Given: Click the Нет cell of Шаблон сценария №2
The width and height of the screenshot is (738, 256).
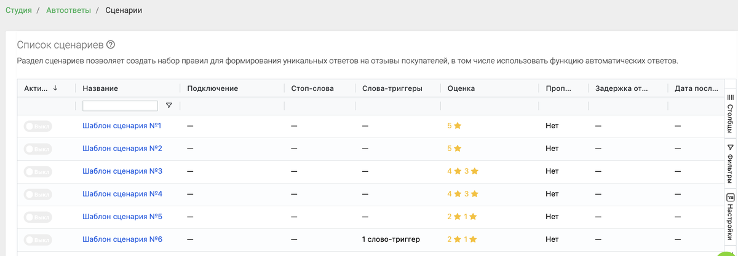Looking at the screenshot, I should [x=552, y=149].
